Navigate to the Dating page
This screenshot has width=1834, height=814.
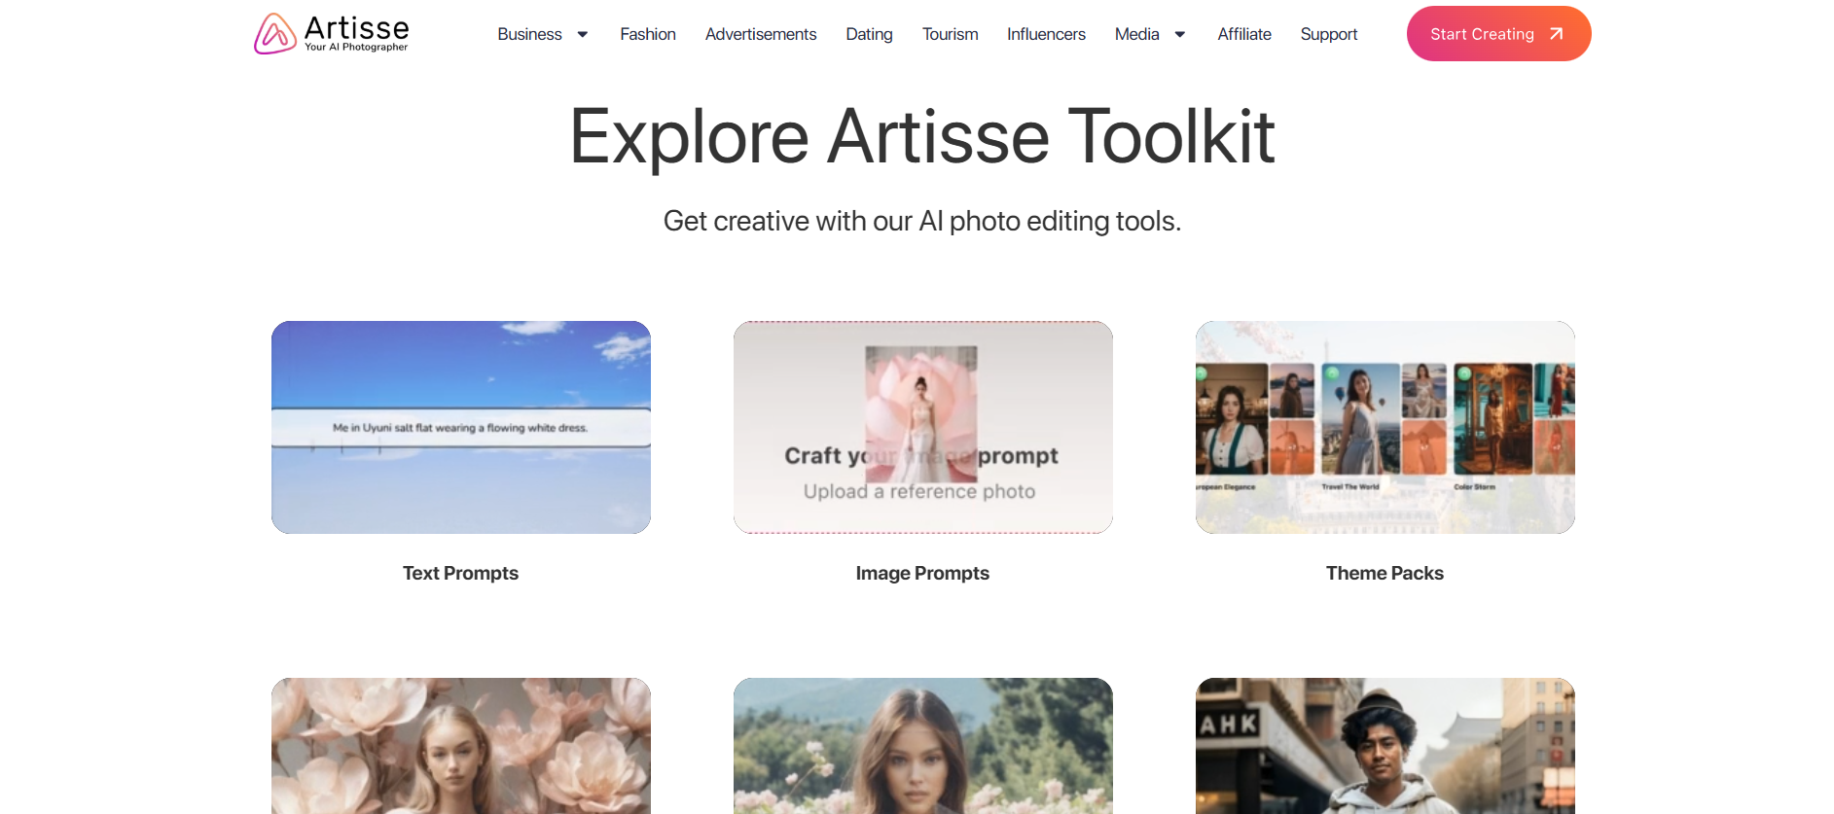869,35
